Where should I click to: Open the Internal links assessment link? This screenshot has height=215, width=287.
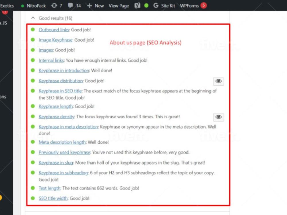(x=51, y=60)
